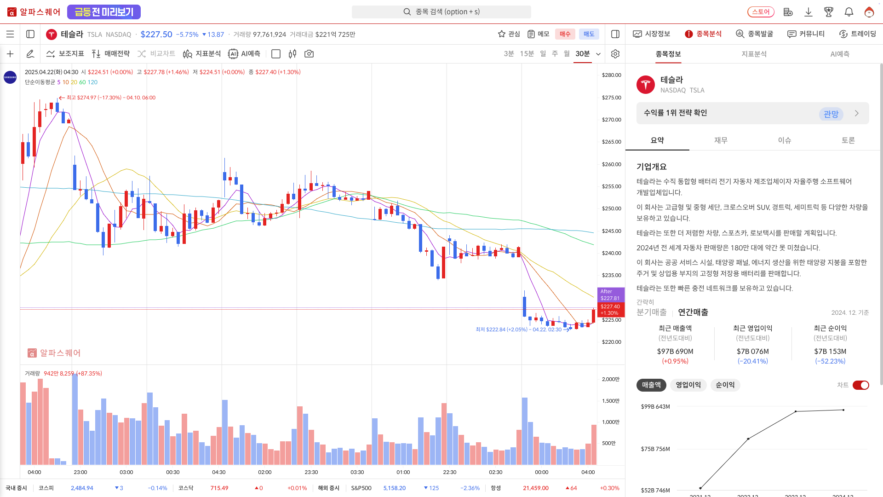This screenshot has height=497, width=883.
Task: Expand 수익률 1위 전략 확인 chevron
Action: click(857, 113)
